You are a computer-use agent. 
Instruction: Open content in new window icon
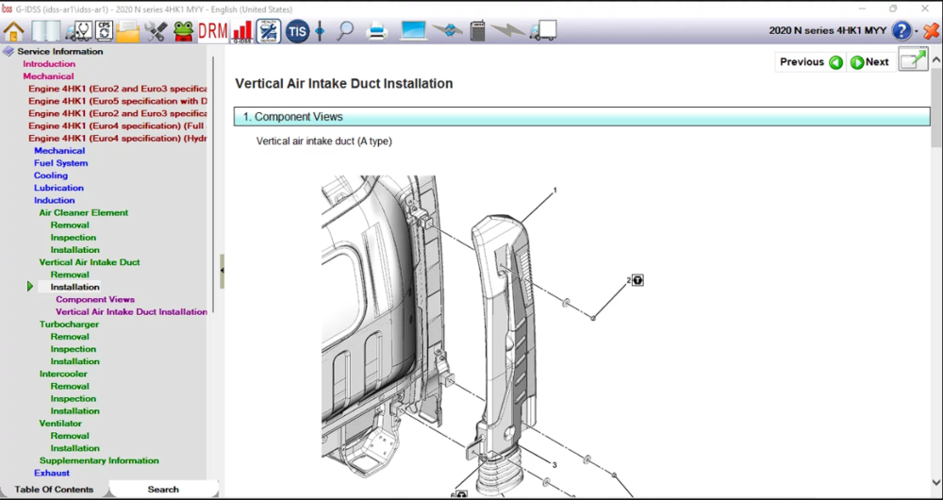[x=912, y=61]
